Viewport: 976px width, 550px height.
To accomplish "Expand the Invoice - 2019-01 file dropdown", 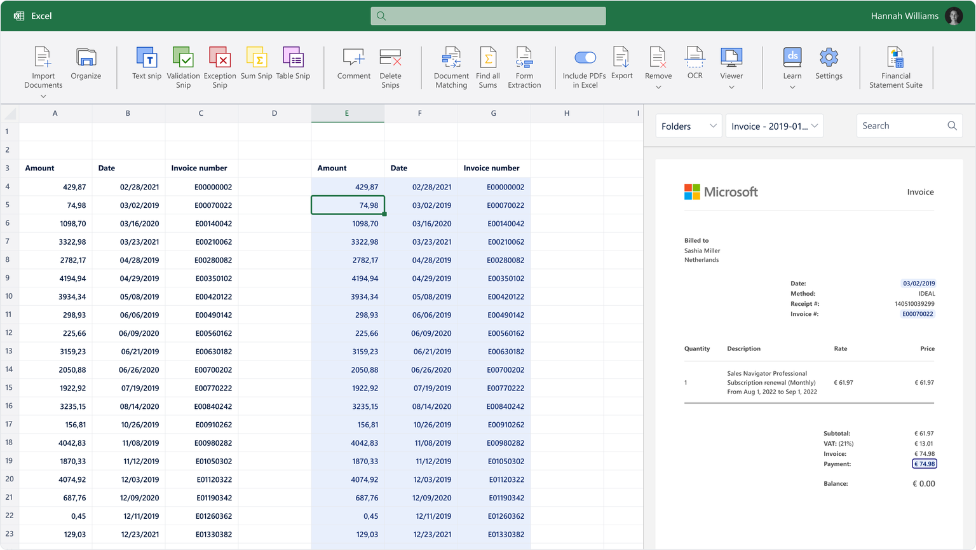I will pos(774,126).
